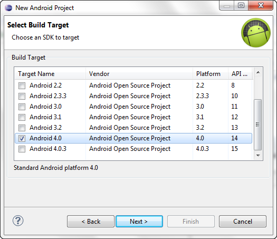Go to next step with Next button
This screenshot has height=239, width=277.
(x=139, y=222)
